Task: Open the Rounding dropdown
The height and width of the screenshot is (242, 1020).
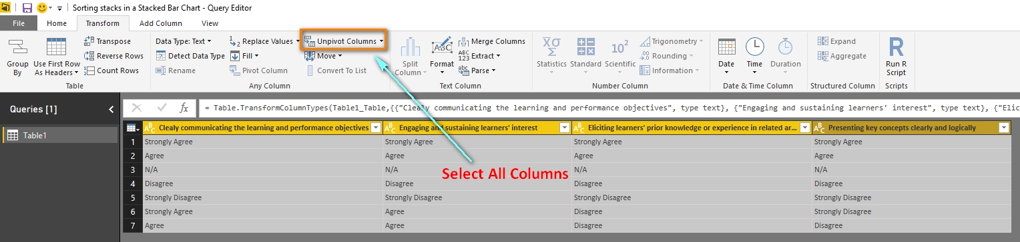Action: (666, 56)
